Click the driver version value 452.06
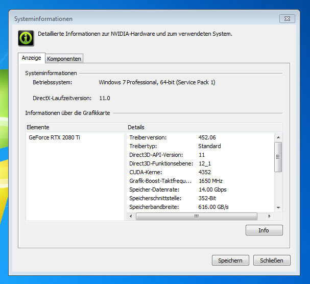310x284 pixels. point(207,137)
